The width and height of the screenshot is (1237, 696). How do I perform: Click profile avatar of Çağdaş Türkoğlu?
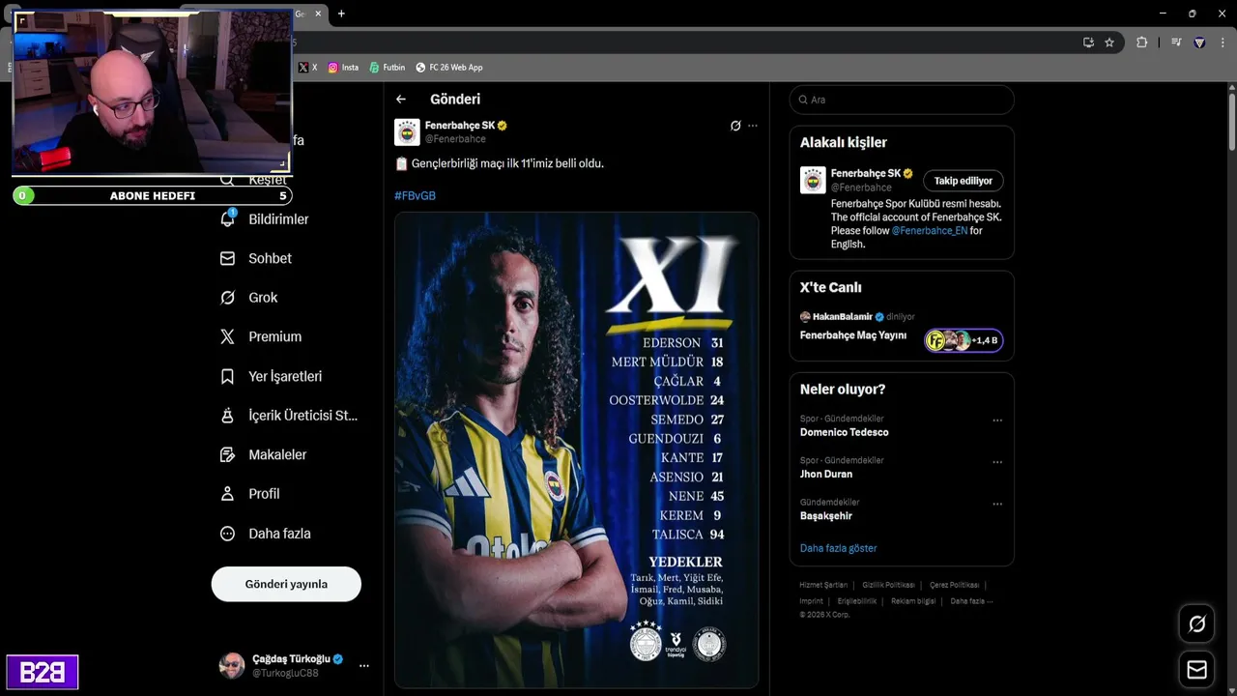[x=232, y=666]
